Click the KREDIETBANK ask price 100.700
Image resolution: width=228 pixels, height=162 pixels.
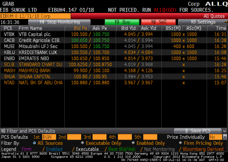pyautogui.click(x=101, y=53)
